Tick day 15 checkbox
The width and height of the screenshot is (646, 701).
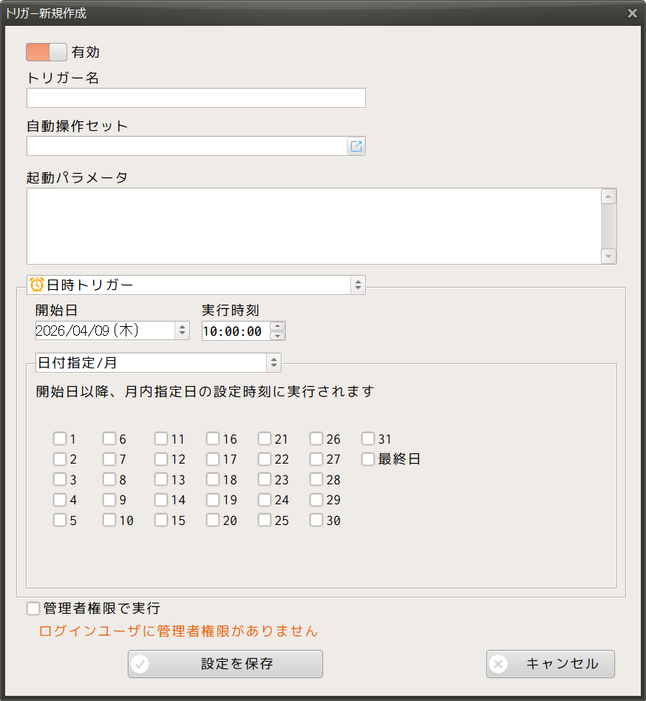161,520
